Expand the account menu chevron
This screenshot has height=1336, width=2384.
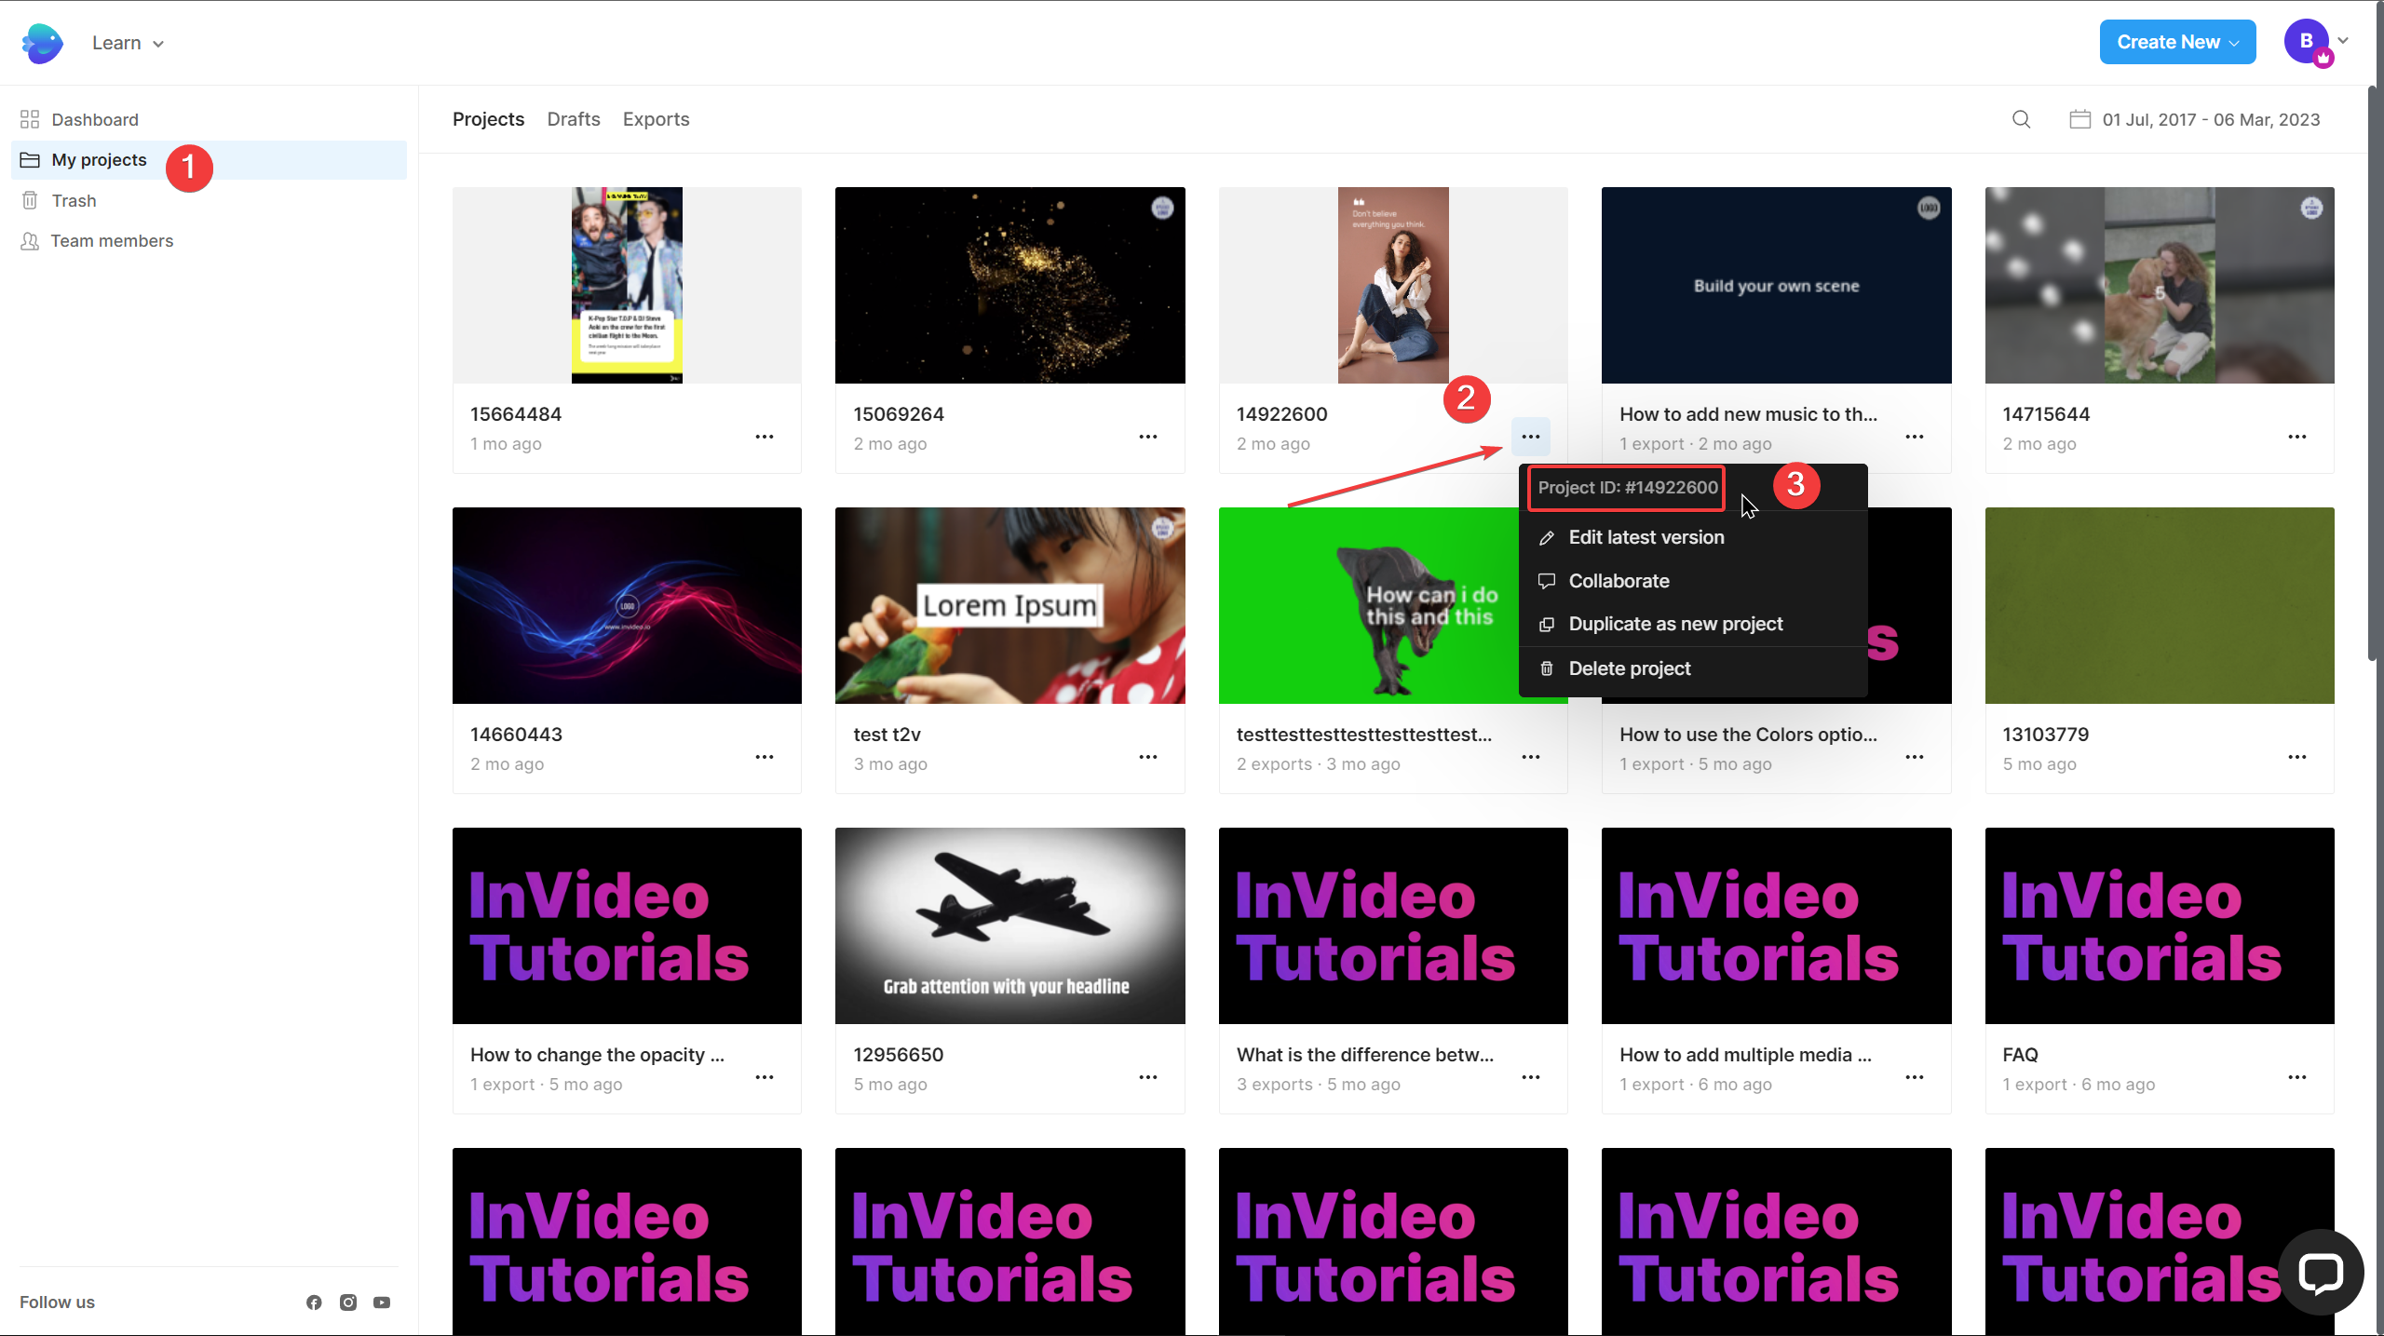coord(2343,41)
